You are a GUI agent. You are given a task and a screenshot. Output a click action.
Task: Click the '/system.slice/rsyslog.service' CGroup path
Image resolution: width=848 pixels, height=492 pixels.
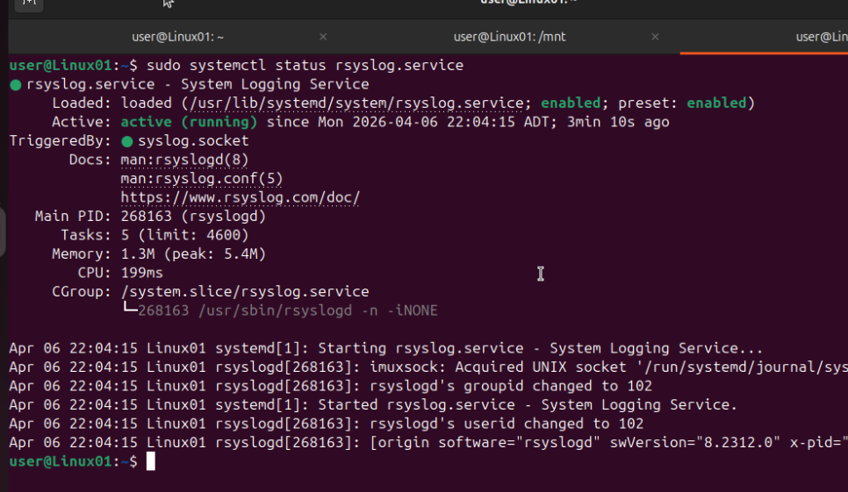click(245, 292)
